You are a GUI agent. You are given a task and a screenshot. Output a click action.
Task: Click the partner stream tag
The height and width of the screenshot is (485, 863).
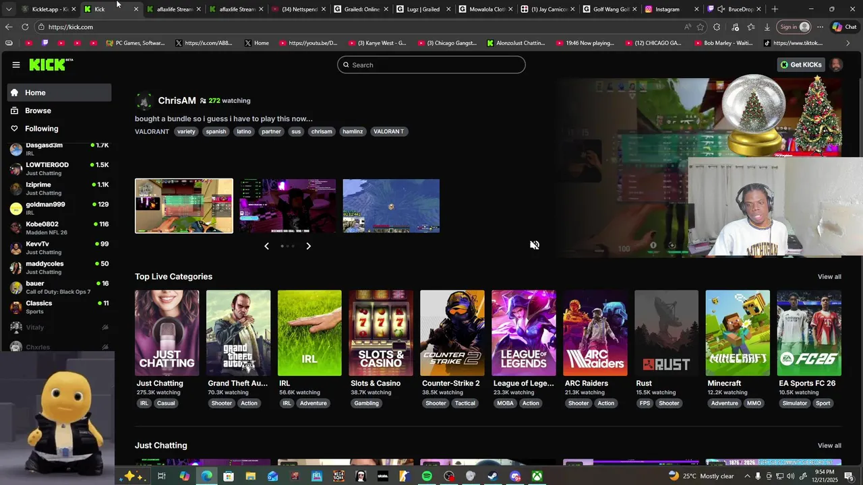pos(271,131)
